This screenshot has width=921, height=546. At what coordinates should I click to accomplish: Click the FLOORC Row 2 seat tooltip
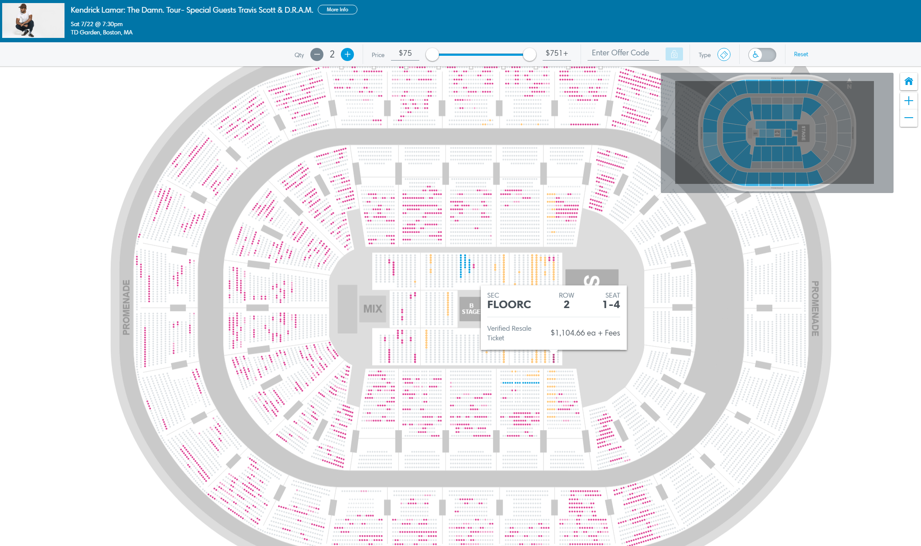(553, 317)
